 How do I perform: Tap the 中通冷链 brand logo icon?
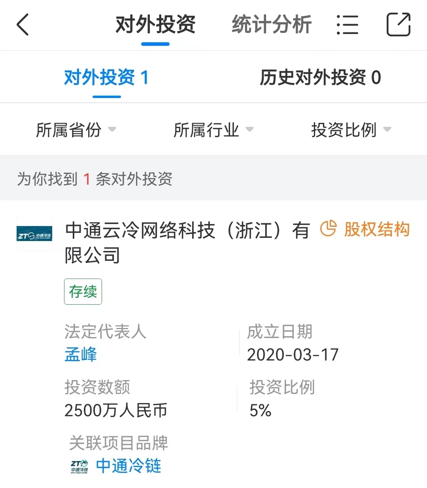[79, 466]
